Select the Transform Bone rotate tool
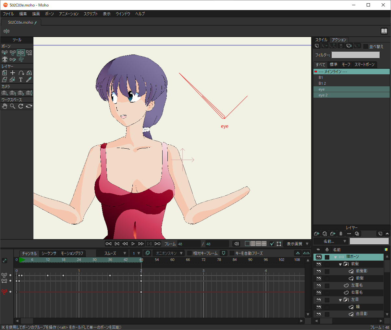The image size is (391, 330). click(x=13, y=53)
